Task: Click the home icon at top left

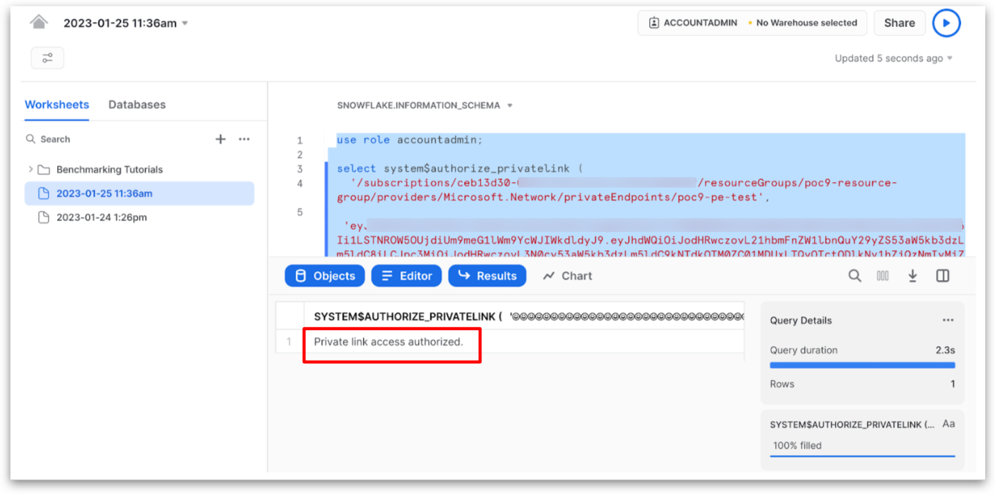Action: (39, 22)
